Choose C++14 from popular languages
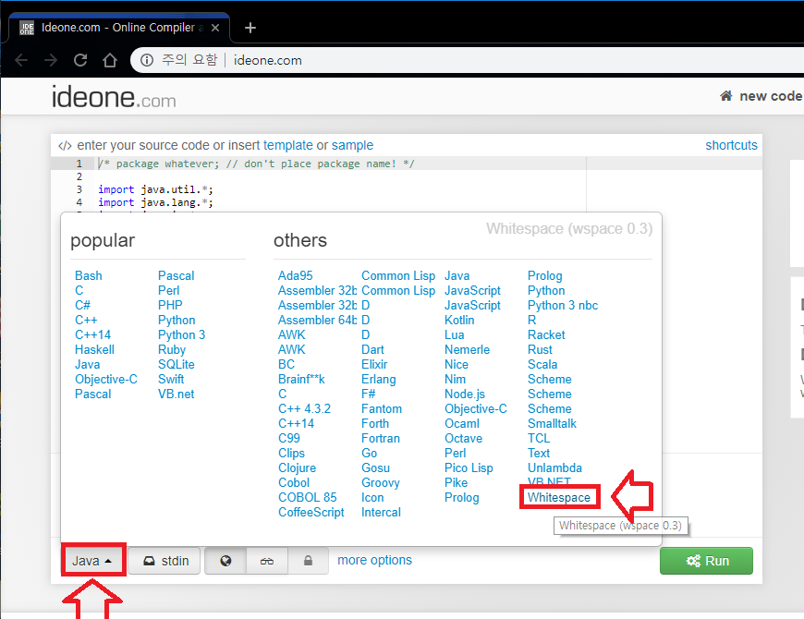 pos(92,335)
